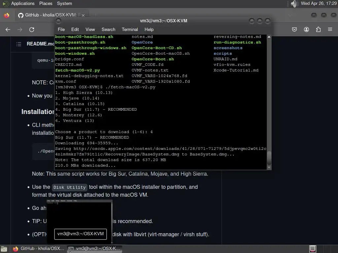Screen dimensions: 338x253
Task: Open the README.md outline list icon
Action: tap(19, 44)
